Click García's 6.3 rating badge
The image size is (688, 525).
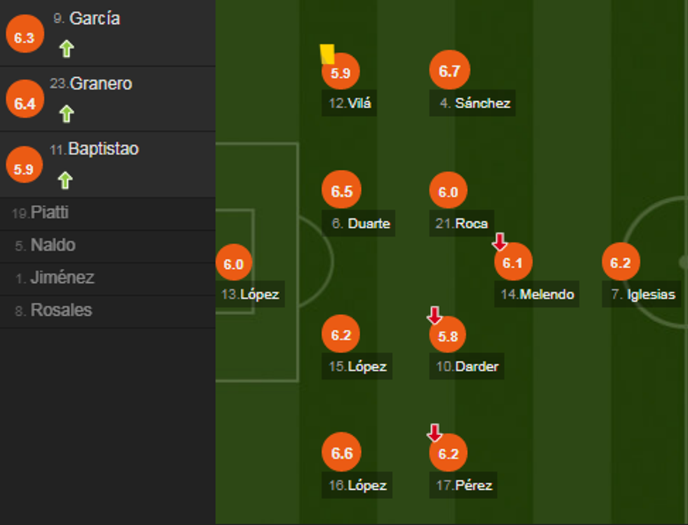click(x=25, y=38)
